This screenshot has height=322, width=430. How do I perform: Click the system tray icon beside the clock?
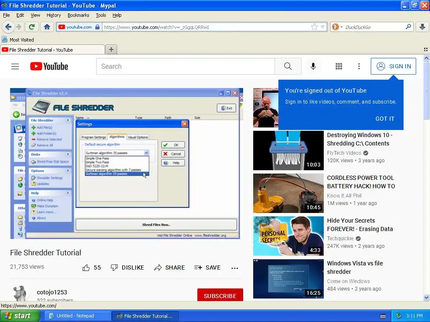coord(399,316)
